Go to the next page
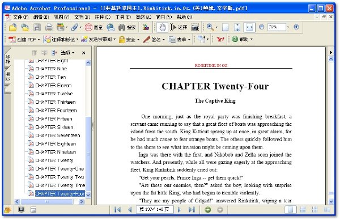Viewport: 340px width, 220px height. (x=179, y=210)
